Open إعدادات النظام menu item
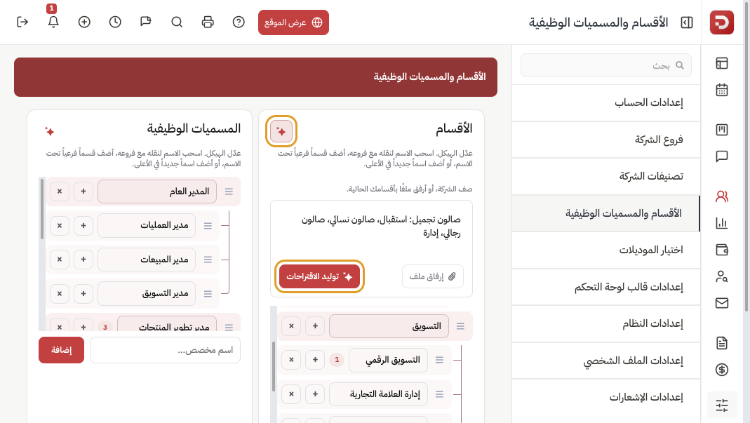This screenshot has width=750, height=423. 606,324
